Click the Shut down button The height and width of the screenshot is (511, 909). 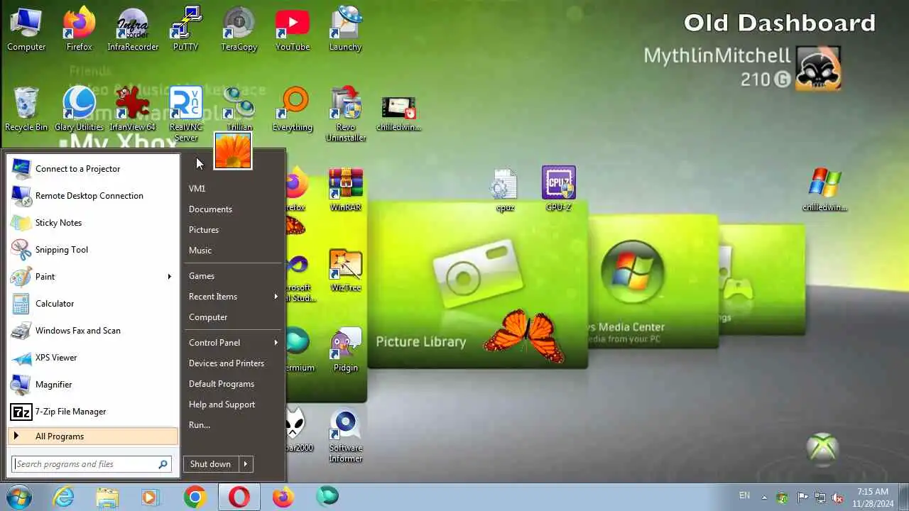[x=210, y=464]
